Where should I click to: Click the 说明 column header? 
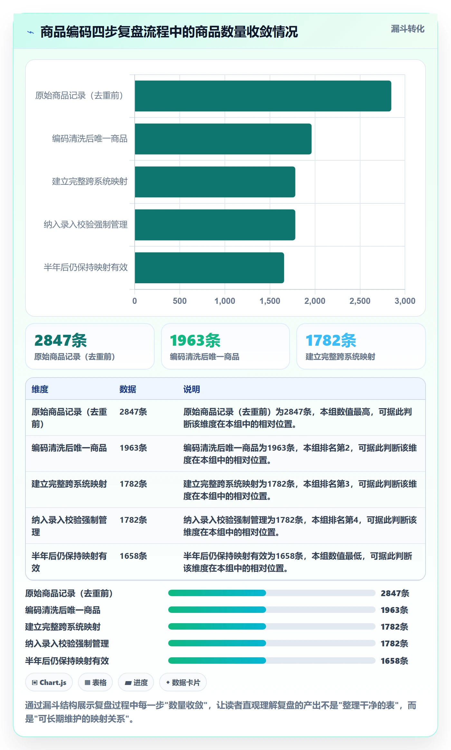(x=192, y=389)
